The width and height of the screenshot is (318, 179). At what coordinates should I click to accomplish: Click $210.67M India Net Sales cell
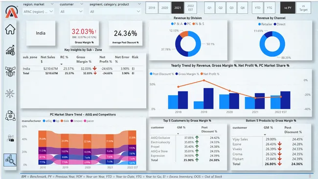[x=50, y=69]
